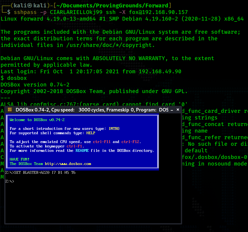Image resolution: width=248 pixels, height=232 pixels.
Task: Click the red ctrl-F12 text
Action: point(130,142)
